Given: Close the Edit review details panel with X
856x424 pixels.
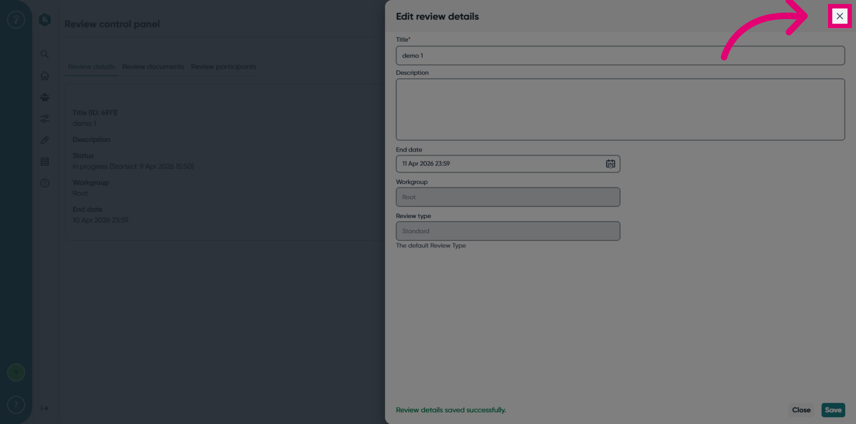Looking at the screenshot, I should 840,16.
